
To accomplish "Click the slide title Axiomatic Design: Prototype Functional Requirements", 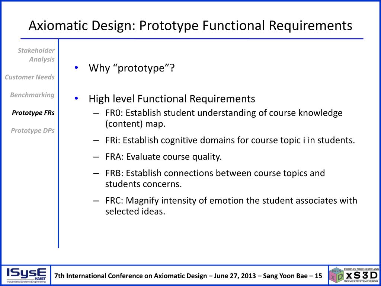I will click(190, 26).
